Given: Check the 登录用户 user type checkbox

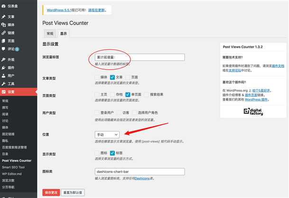Looking at the screenshot, I should point(97,112).
